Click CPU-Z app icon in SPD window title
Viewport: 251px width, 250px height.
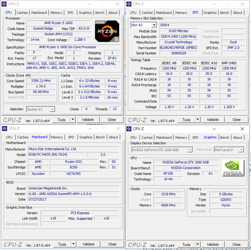[x=129, y=4]
